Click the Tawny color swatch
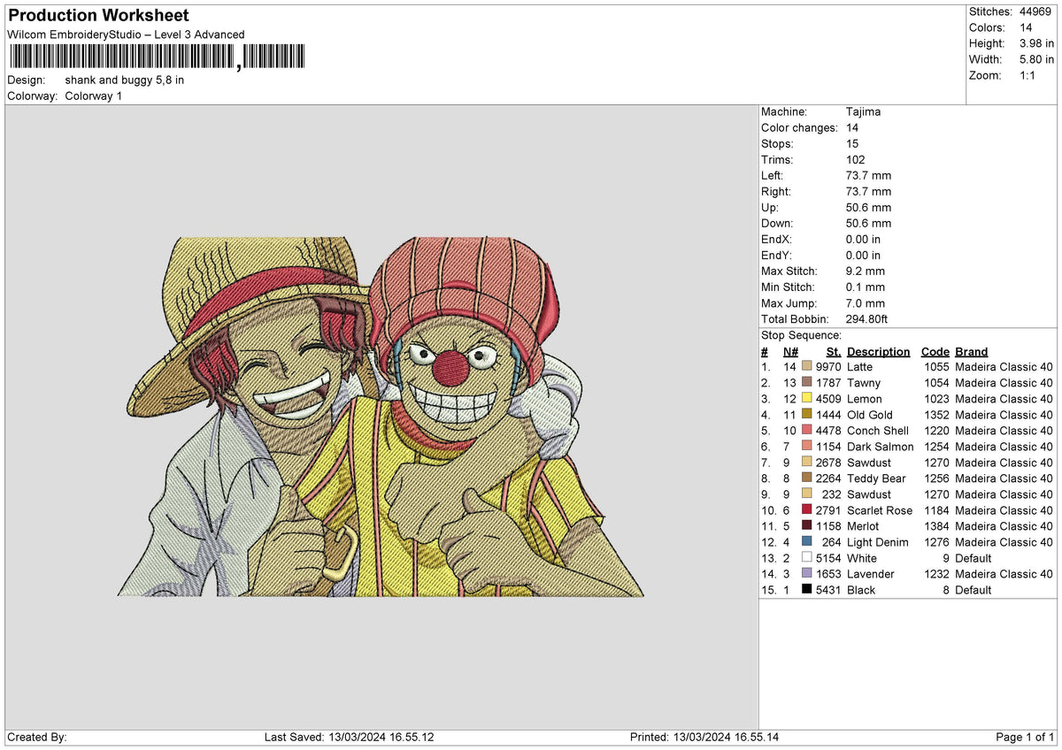 click(806, 383)
